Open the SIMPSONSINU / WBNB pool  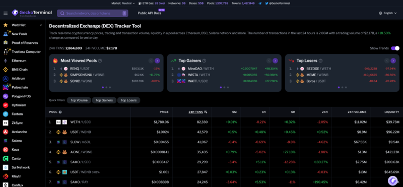tap(87, 75)
